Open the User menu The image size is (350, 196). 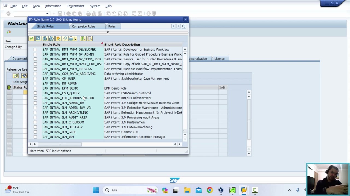(x=13, y=6)
